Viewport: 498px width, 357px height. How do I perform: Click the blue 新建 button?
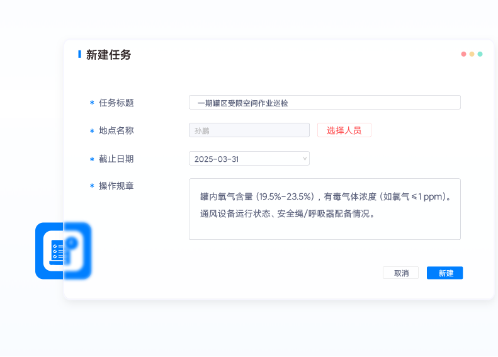point(444,273)
